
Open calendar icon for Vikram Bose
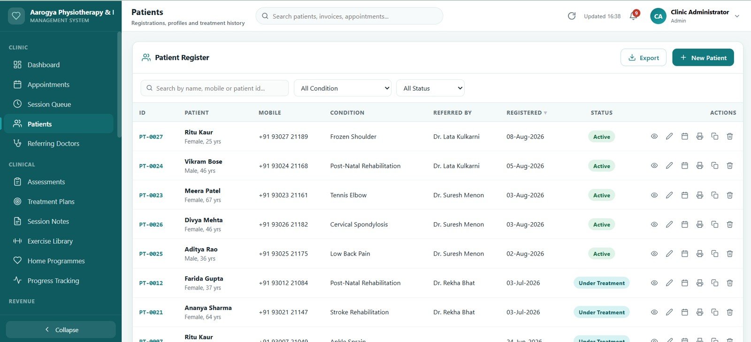pyautogui.click(x=685, y=165)
